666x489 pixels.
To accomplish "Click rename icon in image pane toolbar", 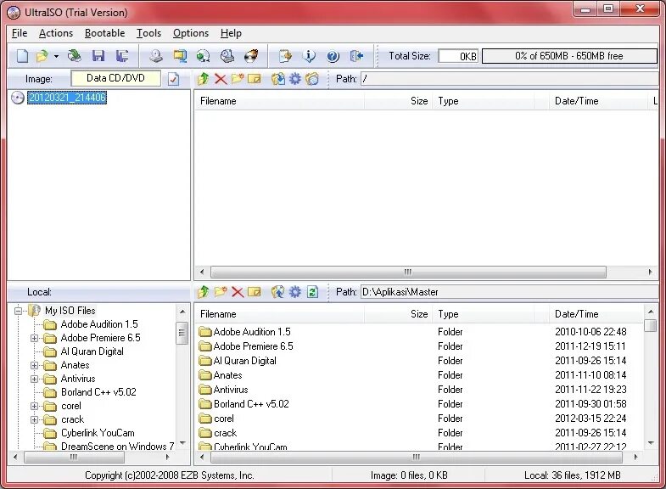I will coord(254,79).
